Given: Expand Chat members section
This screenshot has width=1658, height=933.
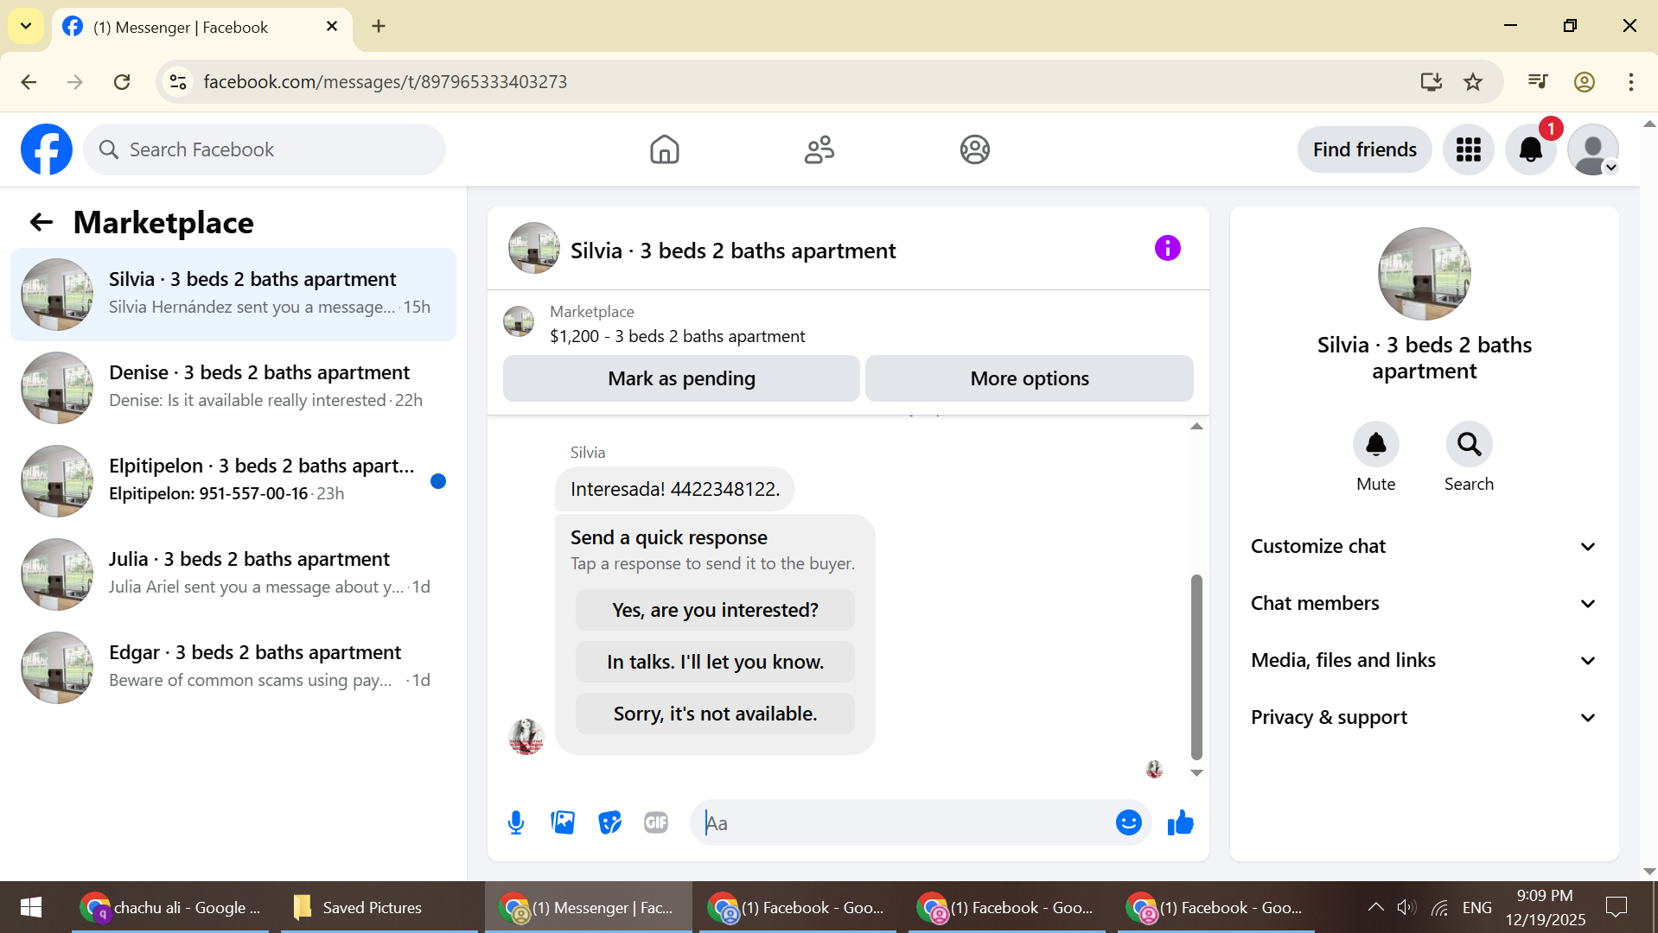Looking at the screenshot, I should pyautogui.click(x=1424, y=603).
